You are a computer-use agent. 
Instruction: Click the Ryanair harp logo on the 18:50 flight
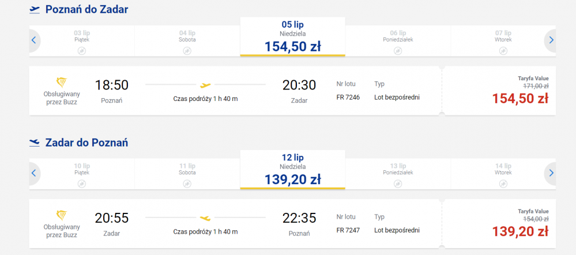click(x=62, y=82)
